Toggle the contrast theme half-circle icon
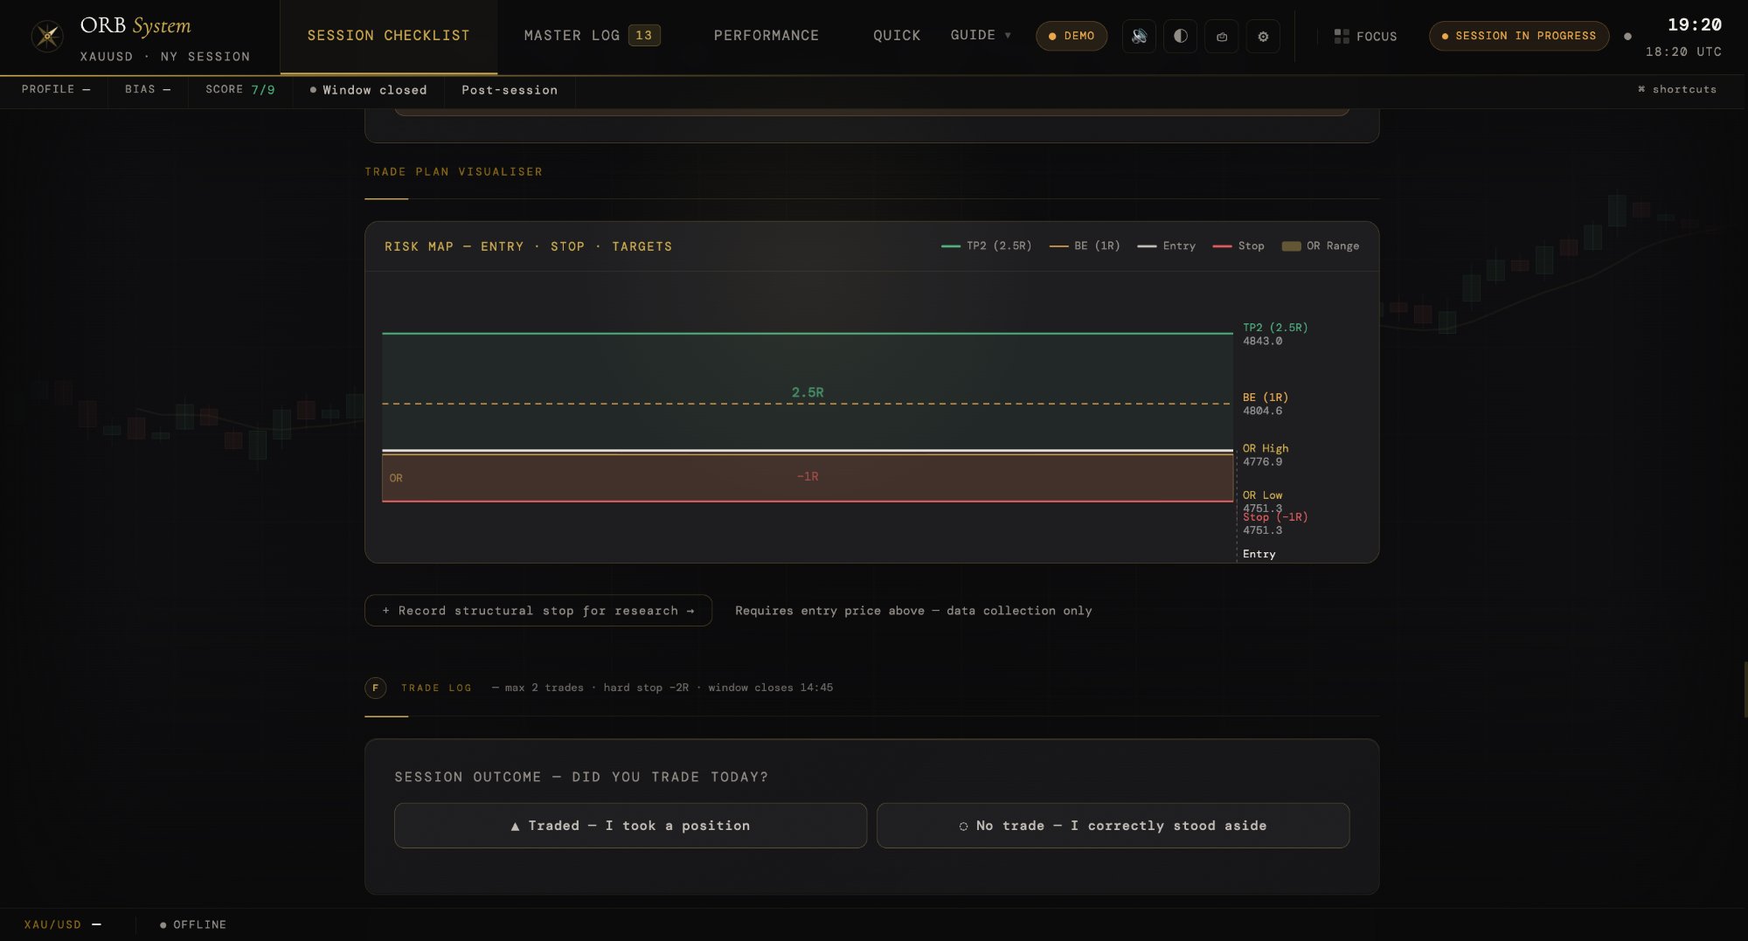This screenshot has width=1748, height=941. [1181, 37]
